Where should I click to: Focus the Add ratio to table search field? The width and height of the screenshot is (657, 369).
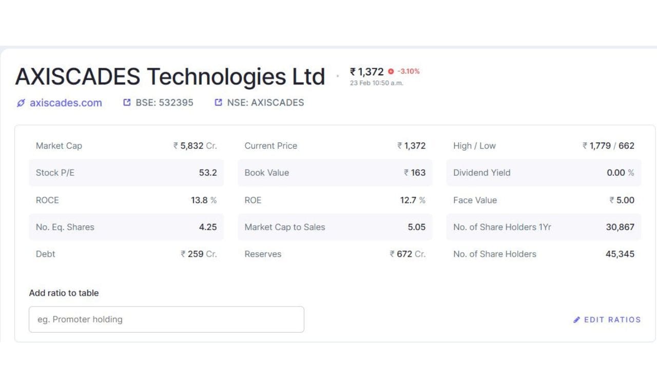click(166, 319)
